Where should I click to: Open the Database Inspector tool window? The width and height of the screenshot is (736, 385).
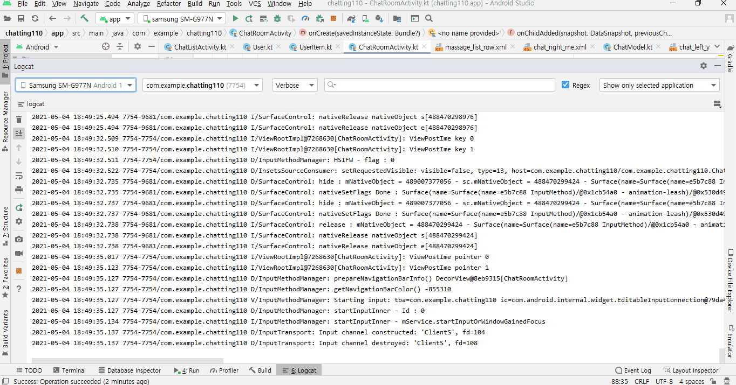coord(130,370)
